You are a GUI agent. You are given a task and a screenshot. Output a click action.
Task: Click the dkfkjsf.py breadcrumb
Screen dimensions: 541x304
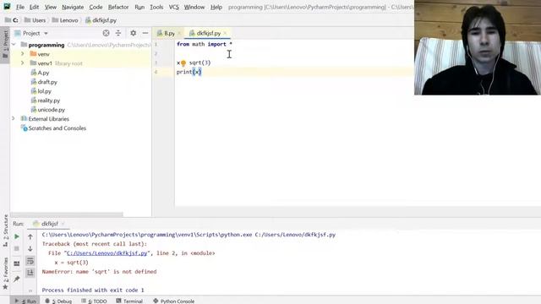(101, 20)
